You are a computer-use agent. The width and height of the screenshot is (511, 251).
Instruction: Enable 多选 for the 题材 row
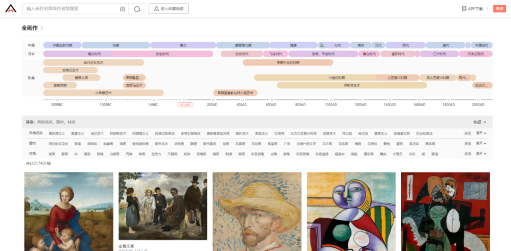tap(467, 143)
